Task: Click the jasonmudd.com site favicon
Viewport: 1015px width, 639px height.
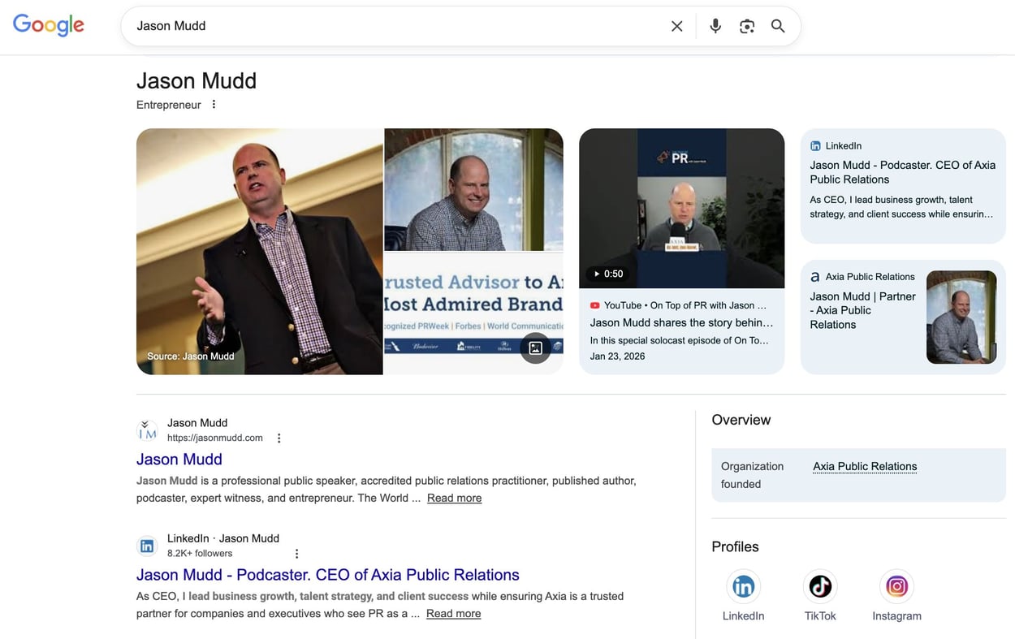Action: tap(147, 430)
